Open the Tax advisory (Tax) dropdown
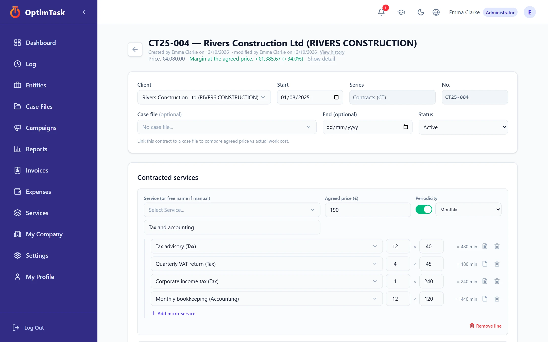This screenshot has height=342, width=548. [x=266, y=246]
